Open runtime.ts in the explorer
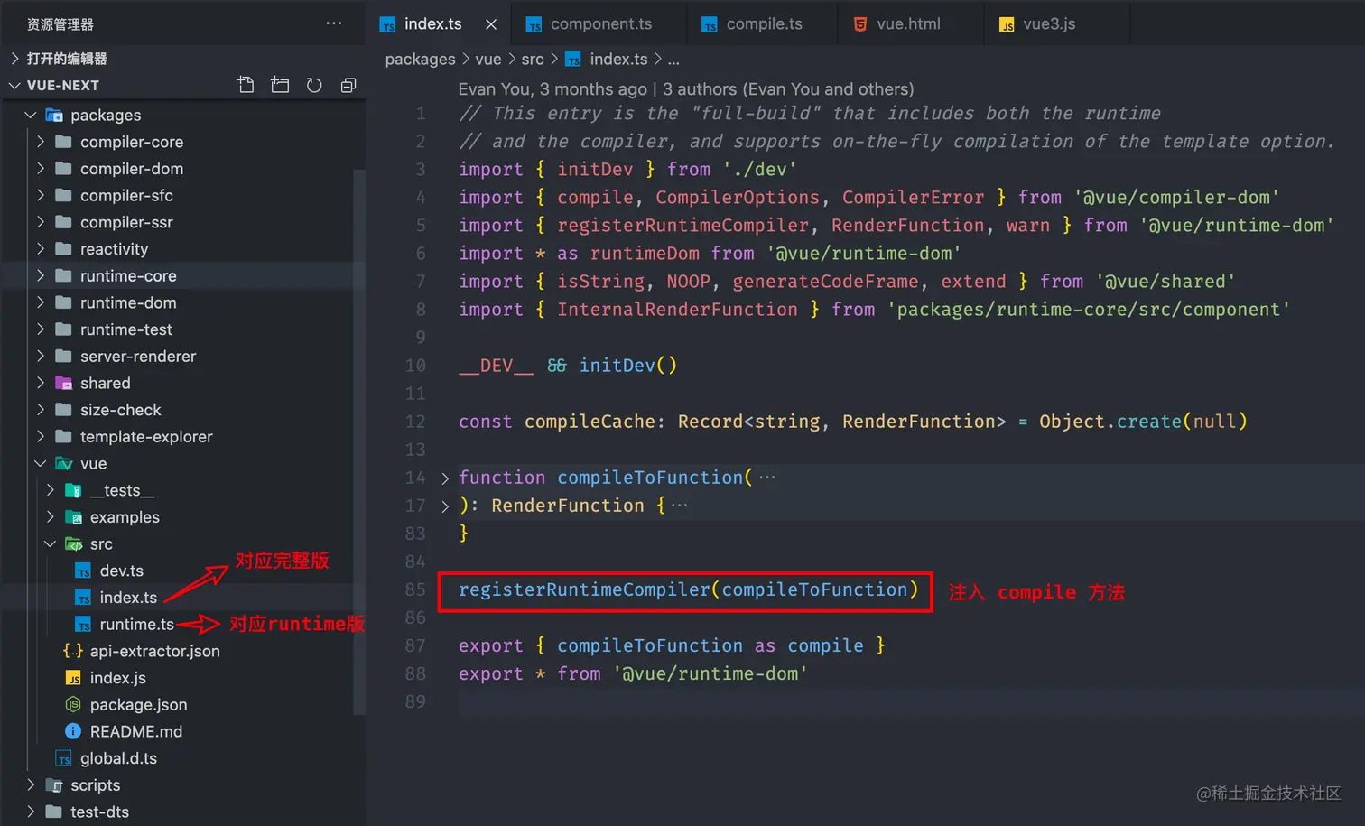Screen dimensions: 1365x826 pos(136,625)
